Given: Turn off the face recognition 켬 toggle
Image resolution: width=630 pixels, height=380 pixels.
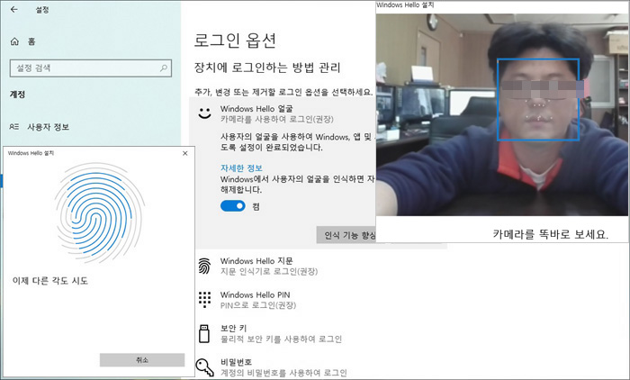Looking at the screenshot, I should coord(232,206).
